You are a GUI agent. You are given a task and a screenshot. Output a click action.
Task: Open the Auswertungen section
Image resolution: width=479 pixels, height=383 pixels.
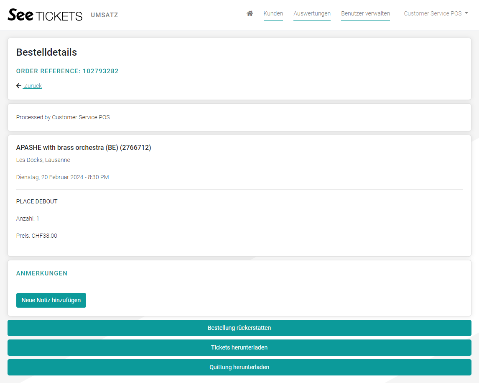312,13
